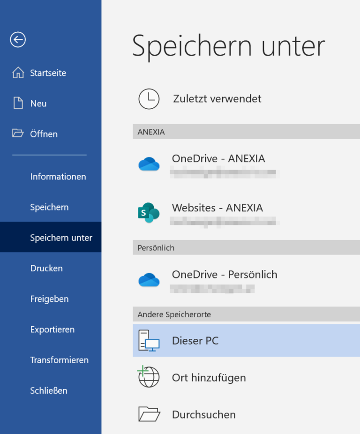Choose Speichern from the sidebar
Viewport: 360px width, 434px height.
pos(49,207)
